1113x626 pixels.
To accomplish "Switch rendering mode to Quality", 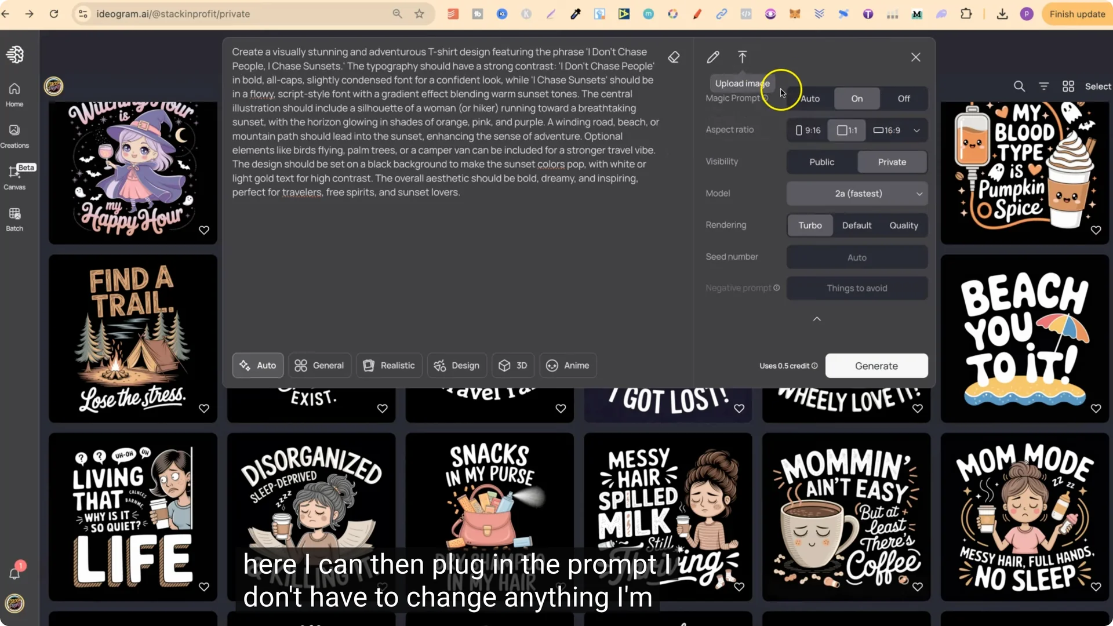I will (x=904, y=225).
